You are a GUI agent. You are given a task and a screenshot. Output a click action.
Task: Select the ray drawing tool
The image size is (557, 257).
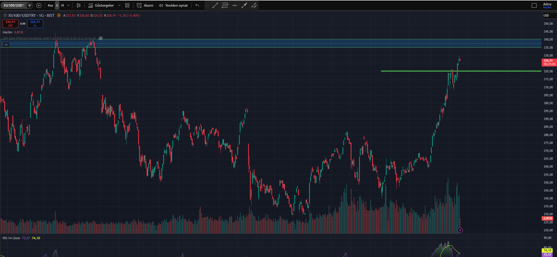(244, 5)
